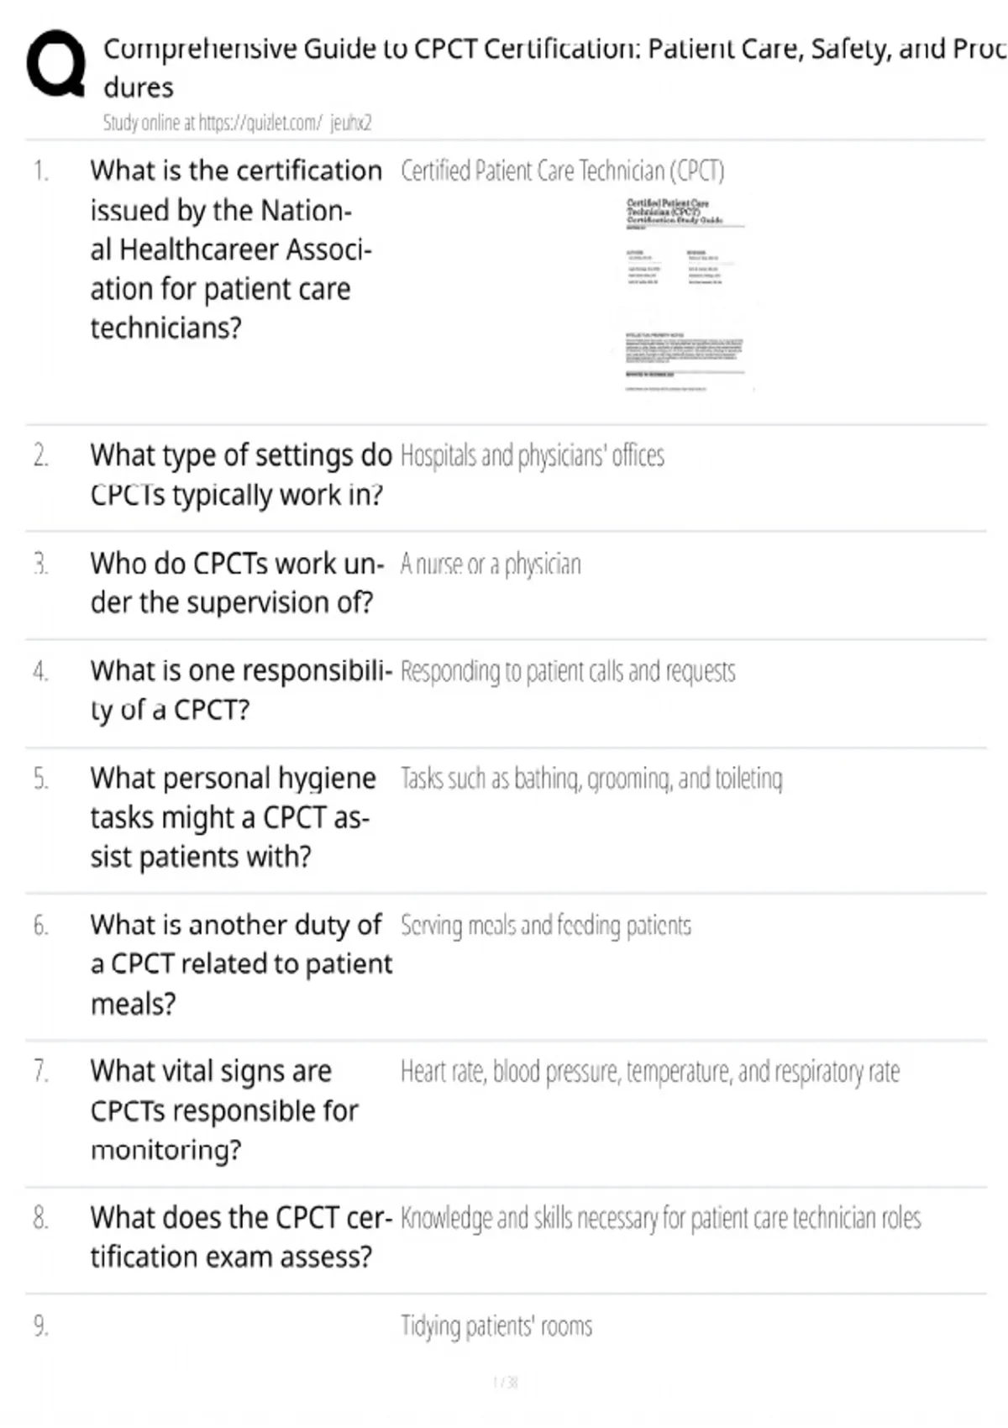Select the answer 'Hospitals and physicians' offices'
The width and height of the screenshot is (1008, 1428).
coord(533,456)
